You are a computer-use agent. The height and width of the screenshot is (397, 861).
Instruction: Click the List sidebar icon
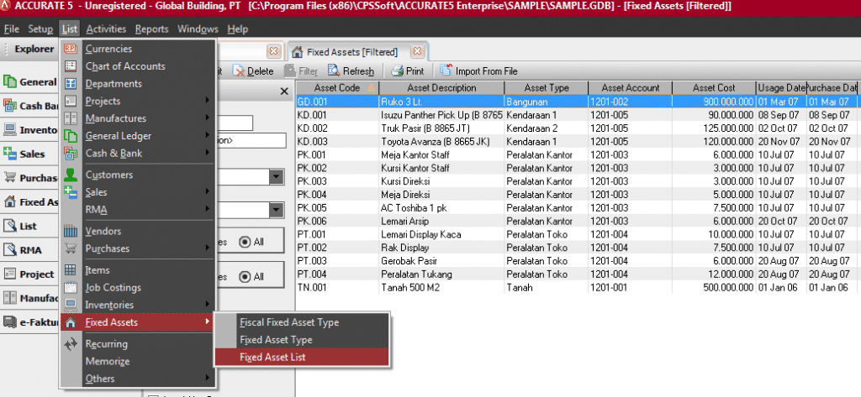pyautogui.click(x=9, y=226)
